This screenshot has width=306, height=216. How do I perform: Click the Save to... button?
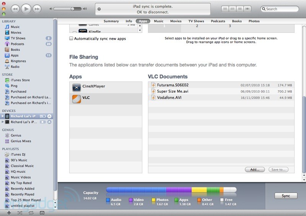pyautogui.click(x=278, y=170)
